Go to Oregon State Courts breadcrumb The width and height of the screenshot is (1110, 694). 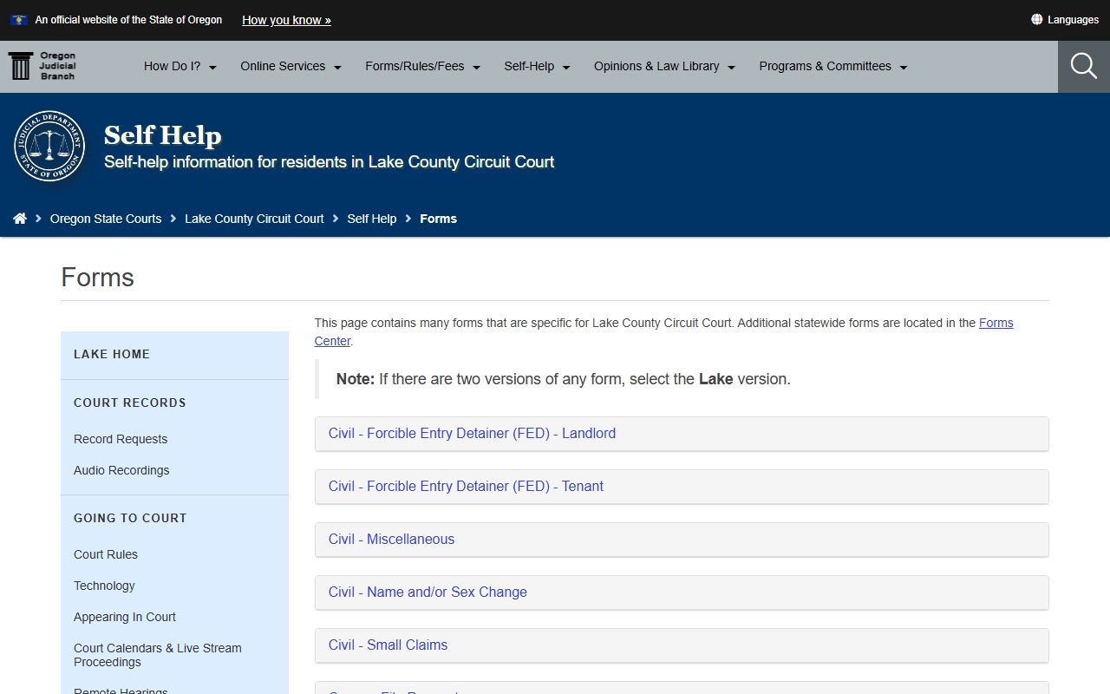point(106,219)
